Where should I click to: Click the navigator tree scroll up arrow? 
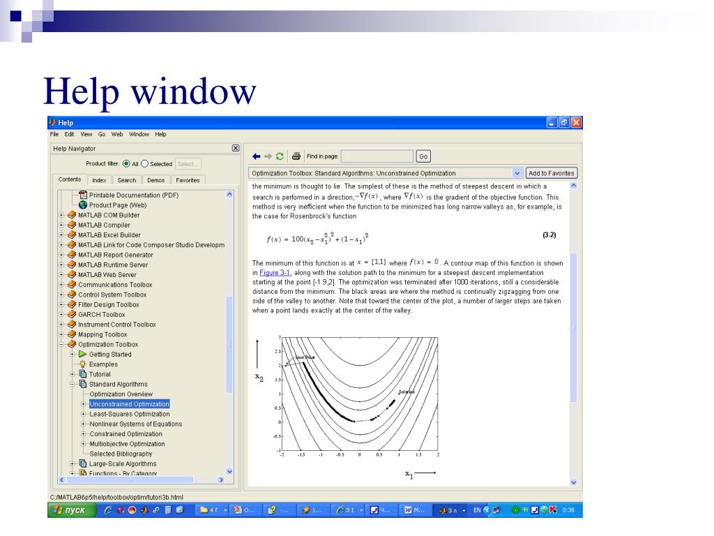click(229, 194)
